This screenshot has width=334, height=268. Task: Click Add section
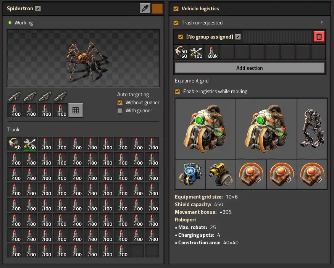[249, 68]
